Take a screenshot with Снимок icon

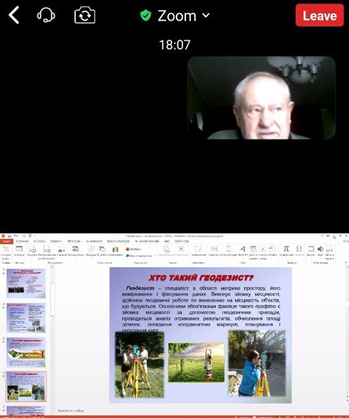62,251
